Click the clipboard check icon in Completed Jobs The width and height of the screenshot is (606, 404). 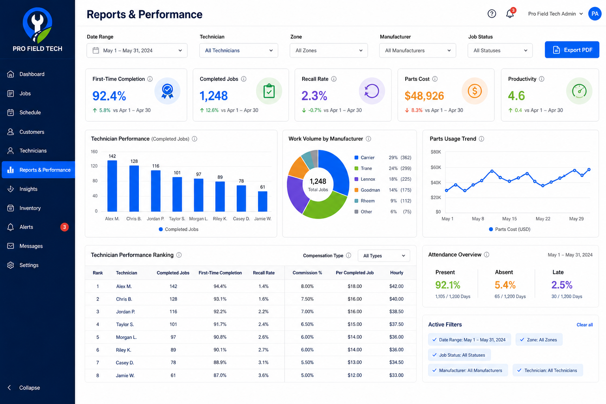[x=269, y=91]
